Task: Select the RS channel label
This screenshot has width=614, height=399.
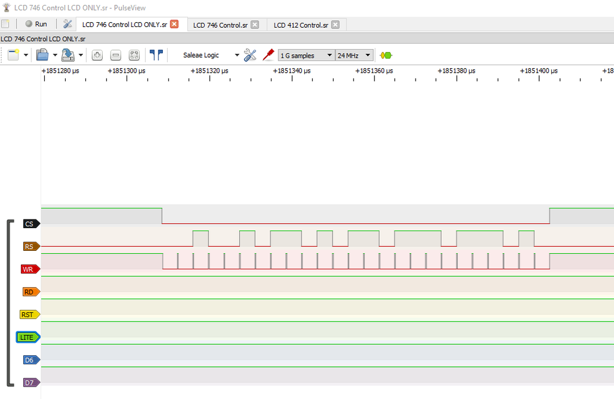Action: (x=31, y=247)
